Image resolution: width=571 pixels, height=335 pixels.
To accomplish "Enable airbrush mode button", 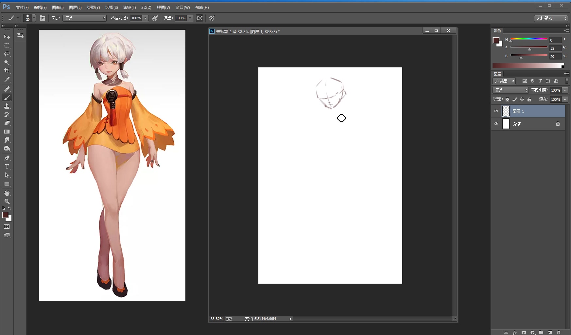I will pos(199,18).
